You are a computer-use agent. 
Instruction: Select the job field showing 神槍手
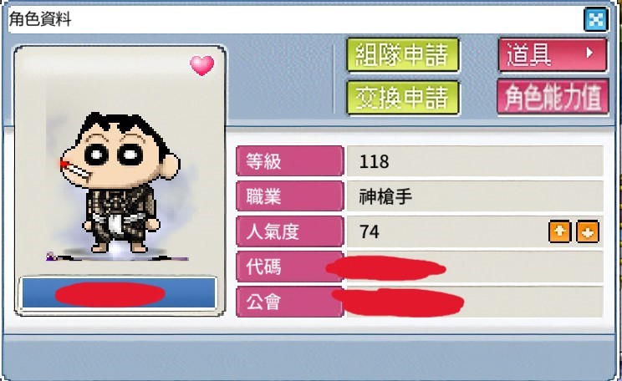pos(475,196)
